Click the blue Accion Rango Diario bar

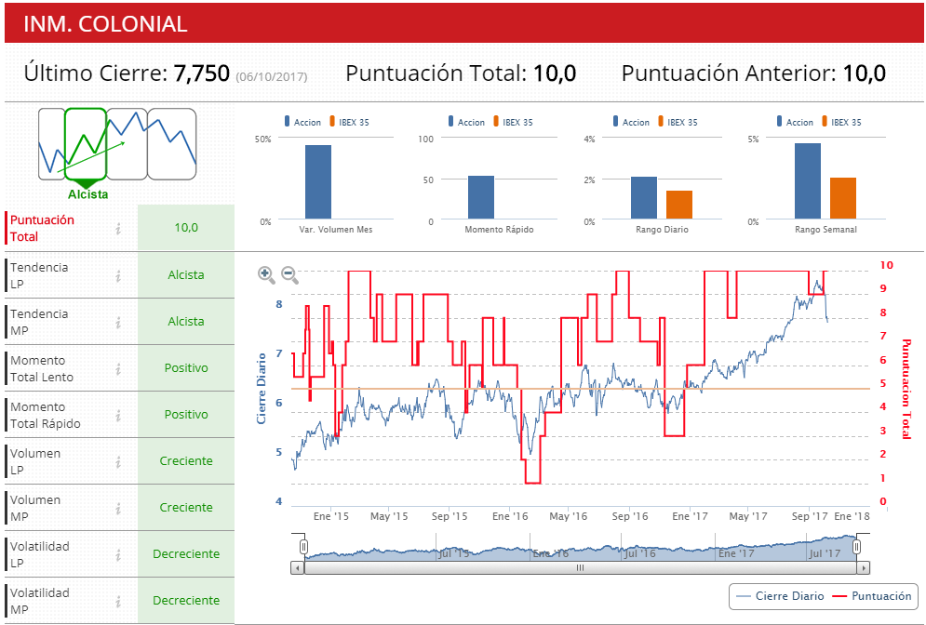pos(644,198)
